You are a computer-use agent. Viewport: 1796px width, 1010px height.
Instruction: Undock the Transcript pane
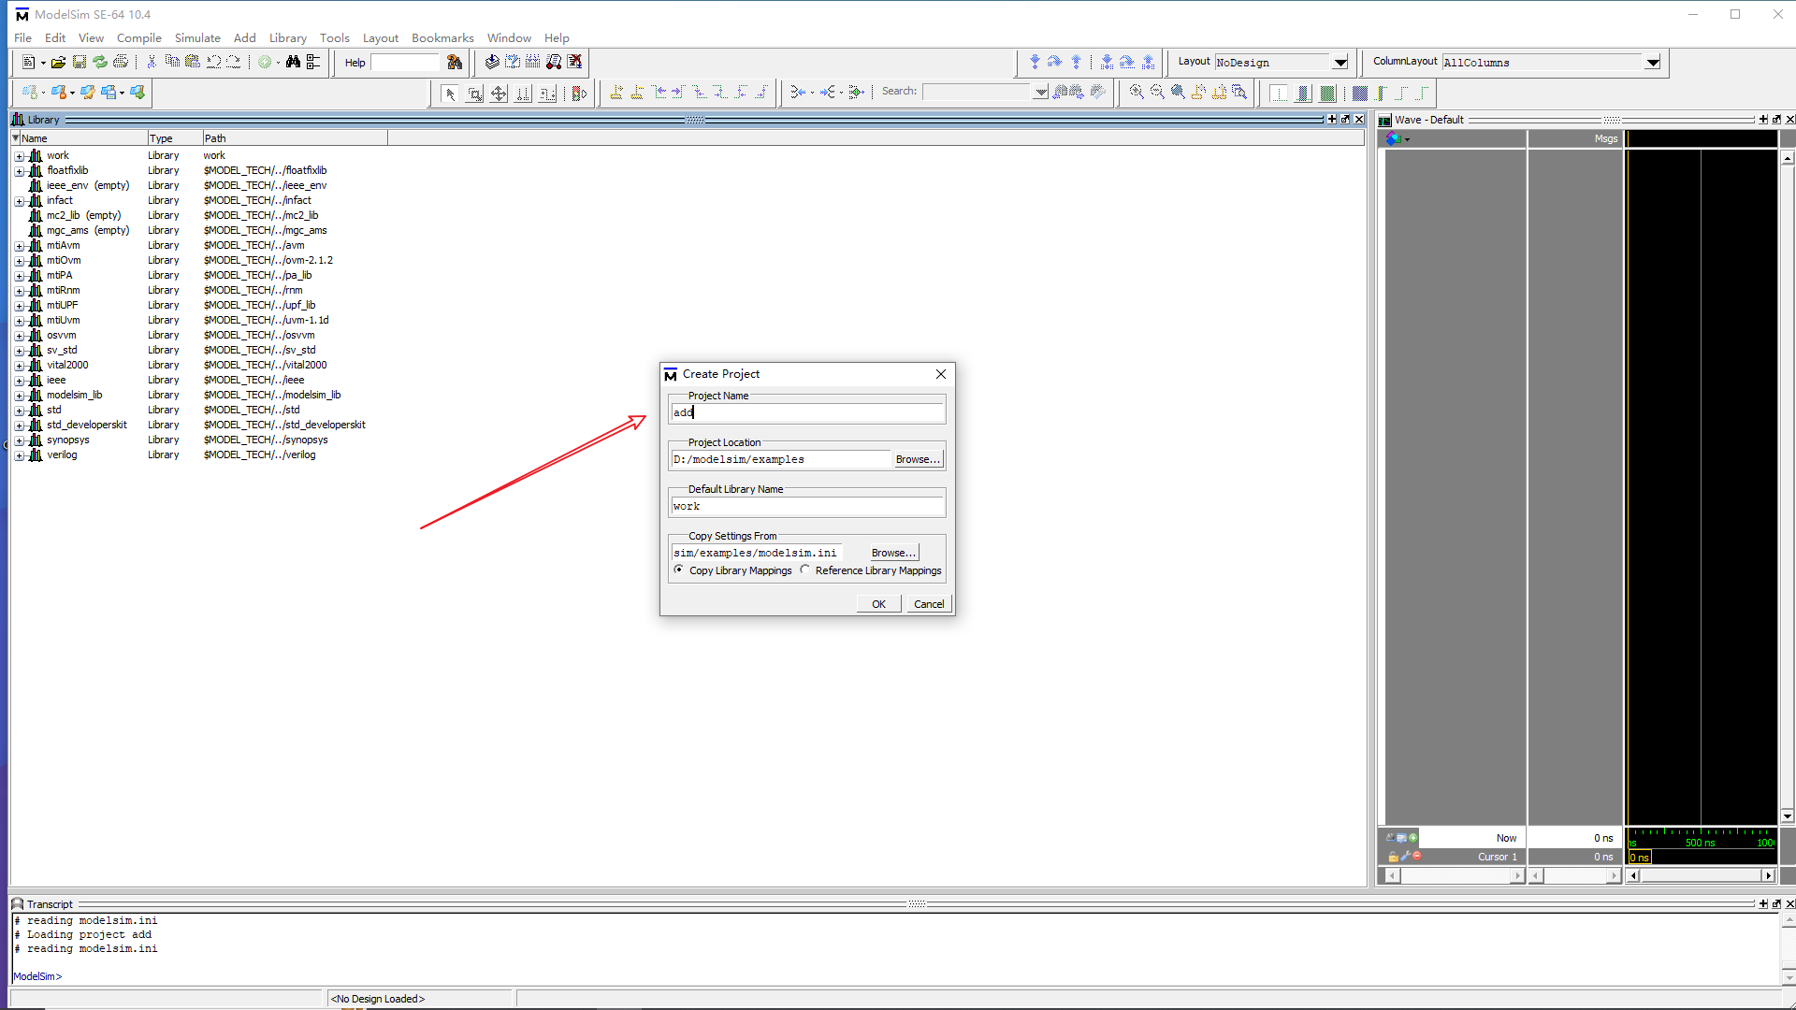tap(1776, 904)
